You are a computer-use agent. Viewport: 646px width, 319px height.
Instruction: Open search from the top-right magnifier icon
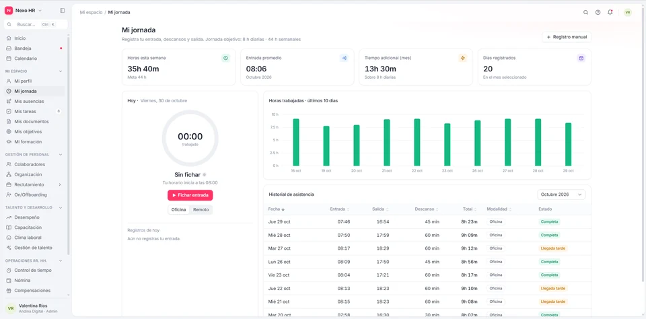(585, 12)
